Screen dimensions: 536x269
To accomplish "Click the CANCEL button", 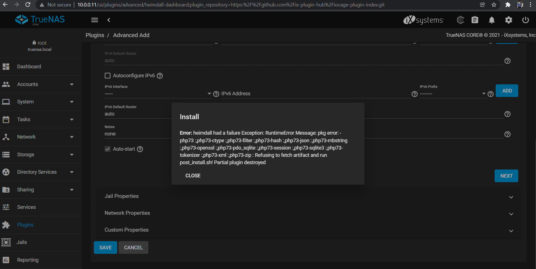I will (x=134, y=248).
